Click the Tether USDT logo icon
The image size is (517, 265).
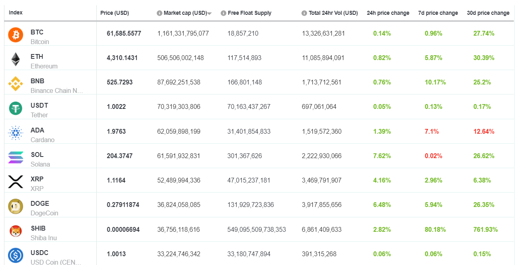(x=16, y=108)
